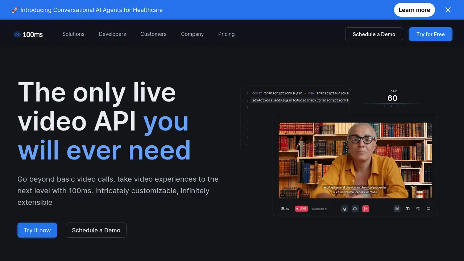Viewport: 464px width, 261px height.
Task: Toggle the microphone icon in the video preview
Action: click(x=345, y=209)
